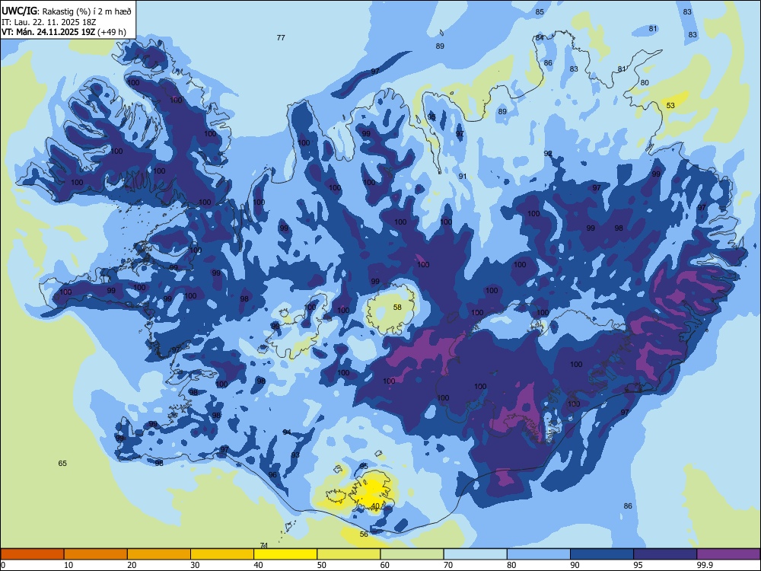Screen dimensions: 761x571
Task: Click the map value '93' on the map
Action: click(x=295, y=455)
